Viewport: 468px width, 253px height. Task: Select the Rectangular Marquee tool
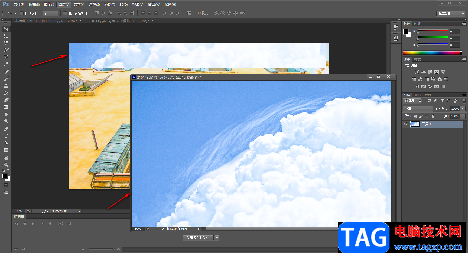[6, 36]
